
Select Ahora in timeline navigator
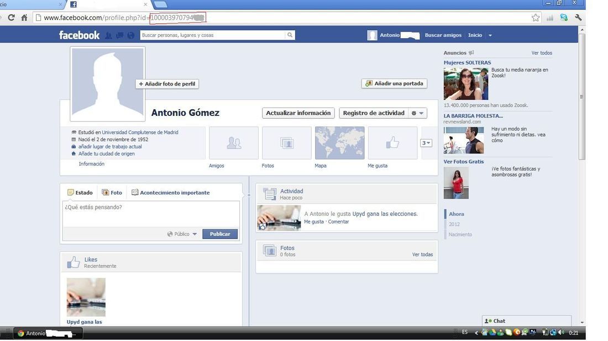click(x=457, y=214)
